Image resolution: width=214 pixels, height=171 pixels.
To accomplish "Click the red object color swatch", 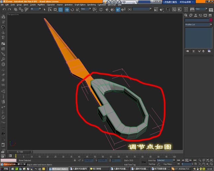I will tap(211, 20).
